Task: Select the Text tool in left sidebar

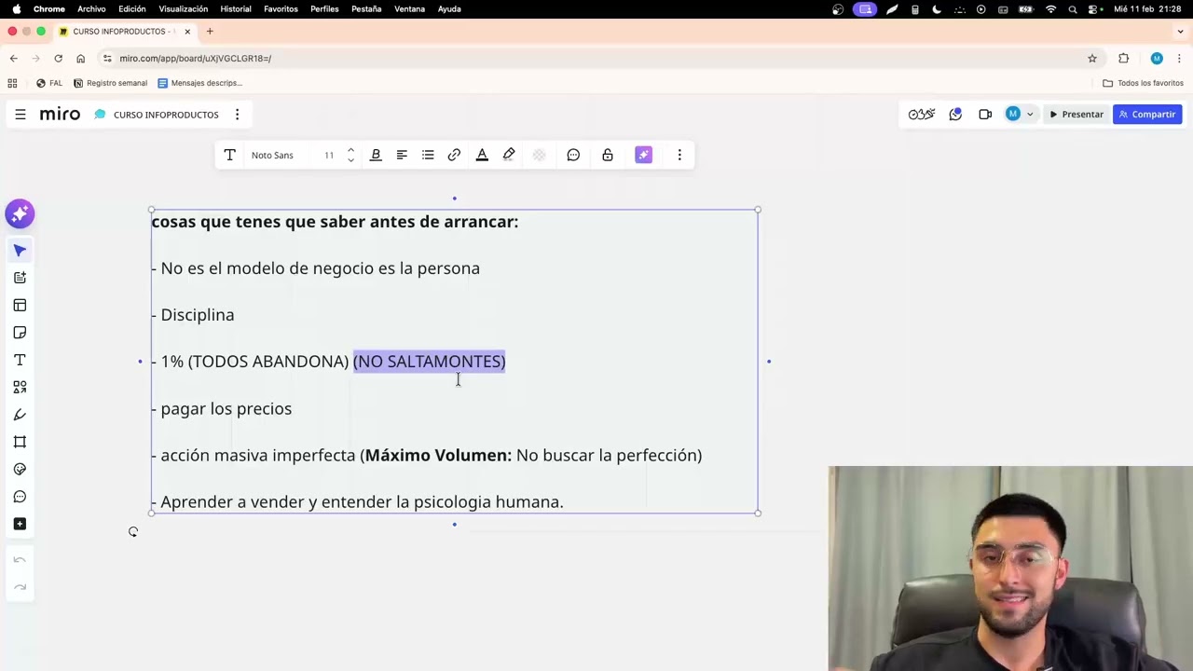Action: click(20, 360)
